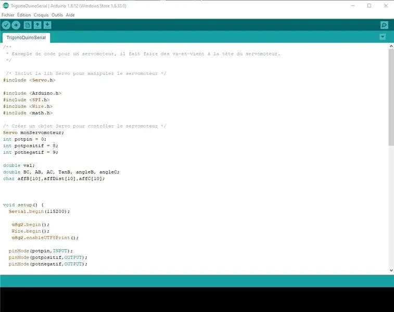Click the line 'pinMode(potnegatif,OUTPUT);'

pos(48,264)
